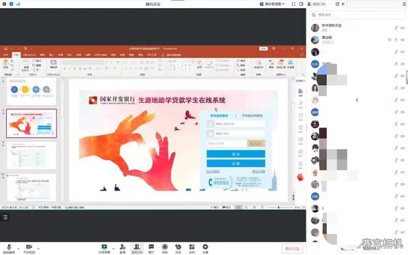Expand microphone audio options arrow

(x=18, y=248)
